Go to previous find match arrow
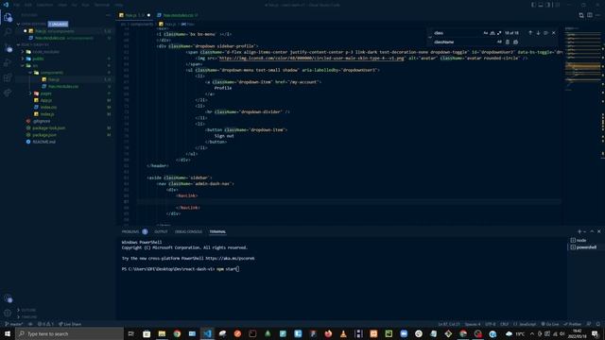Image resolution: width=605 pixels, height=340 pixels. tap(530, 33)
